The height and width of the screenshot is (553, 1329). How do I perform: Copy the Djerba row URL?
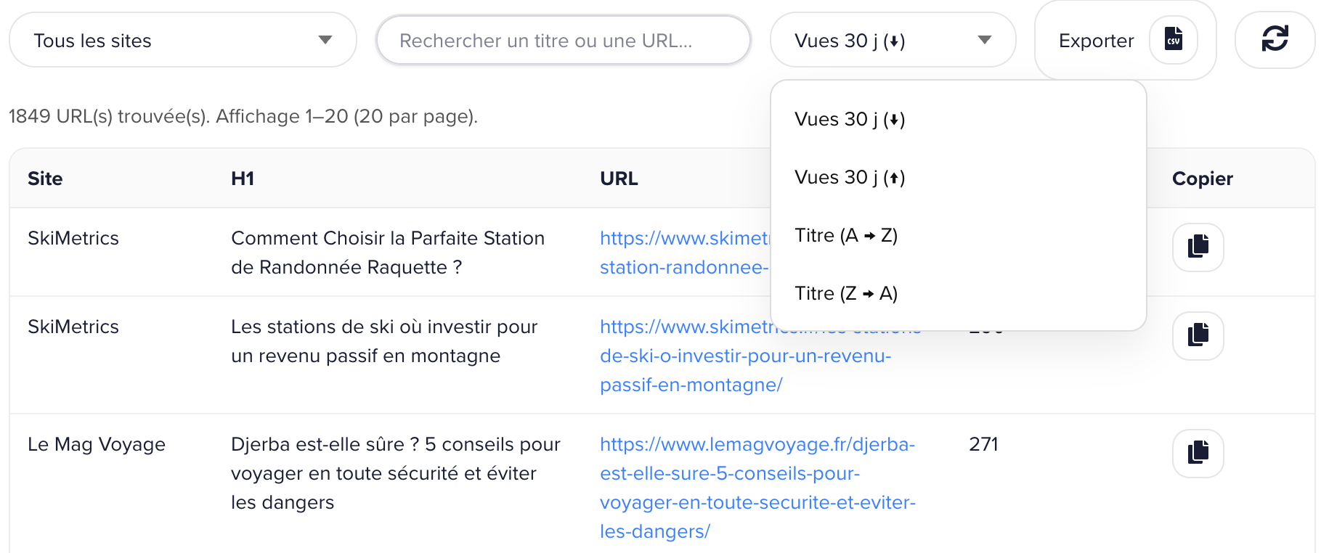pyautogui.click(x=1198, y=453)
